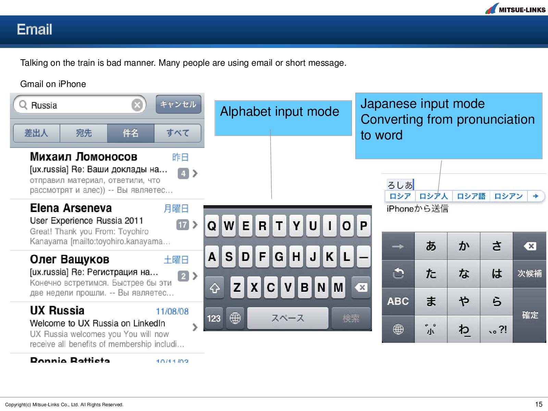Tap the ま kana key
548x411 pixels.
[x=431, y=301]
